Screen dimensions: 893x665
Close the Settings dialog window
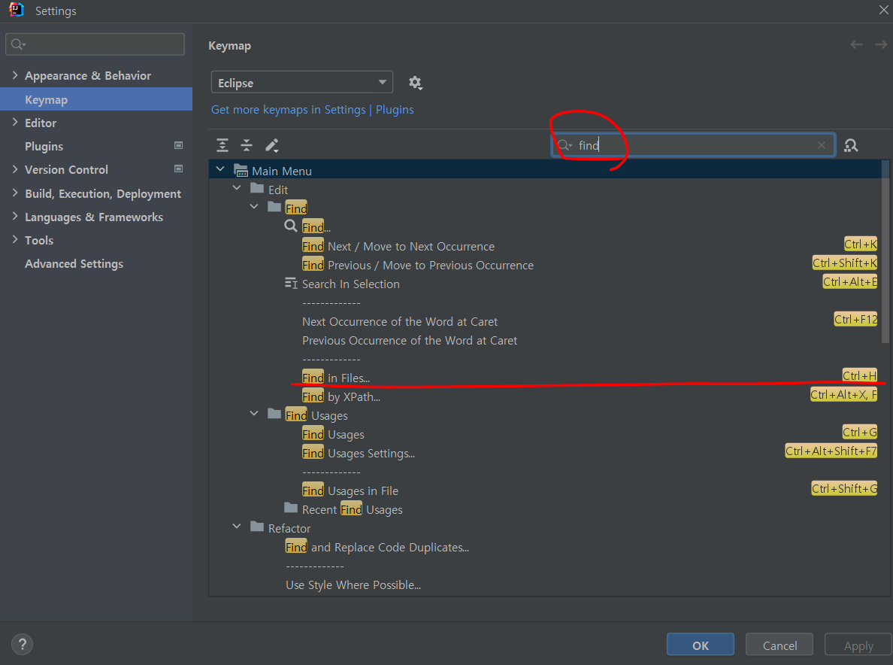point(883,11)
